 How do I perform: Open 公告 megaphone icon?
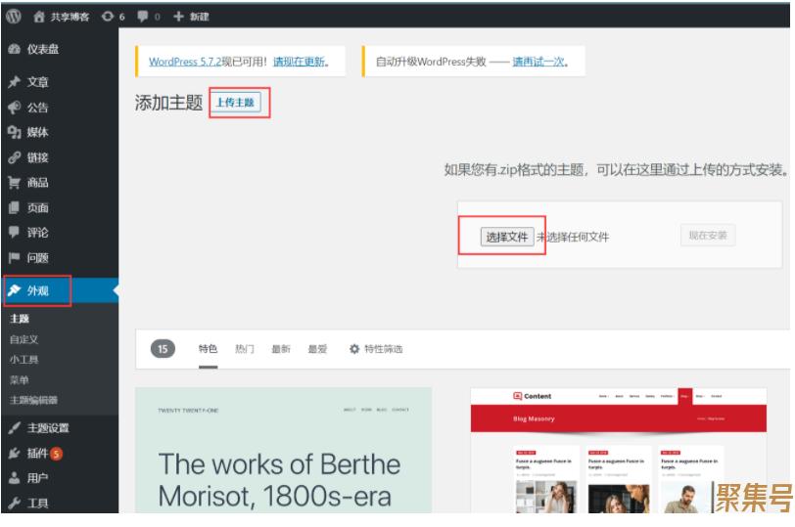pos(14,108)
